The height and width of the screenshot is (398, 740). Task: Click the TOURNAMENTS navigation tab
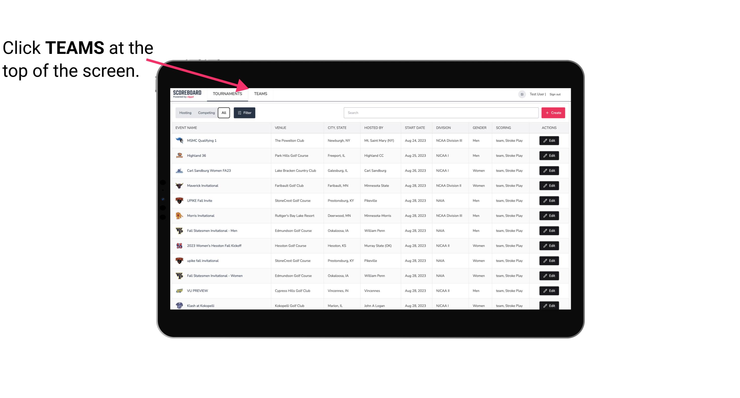227,94
